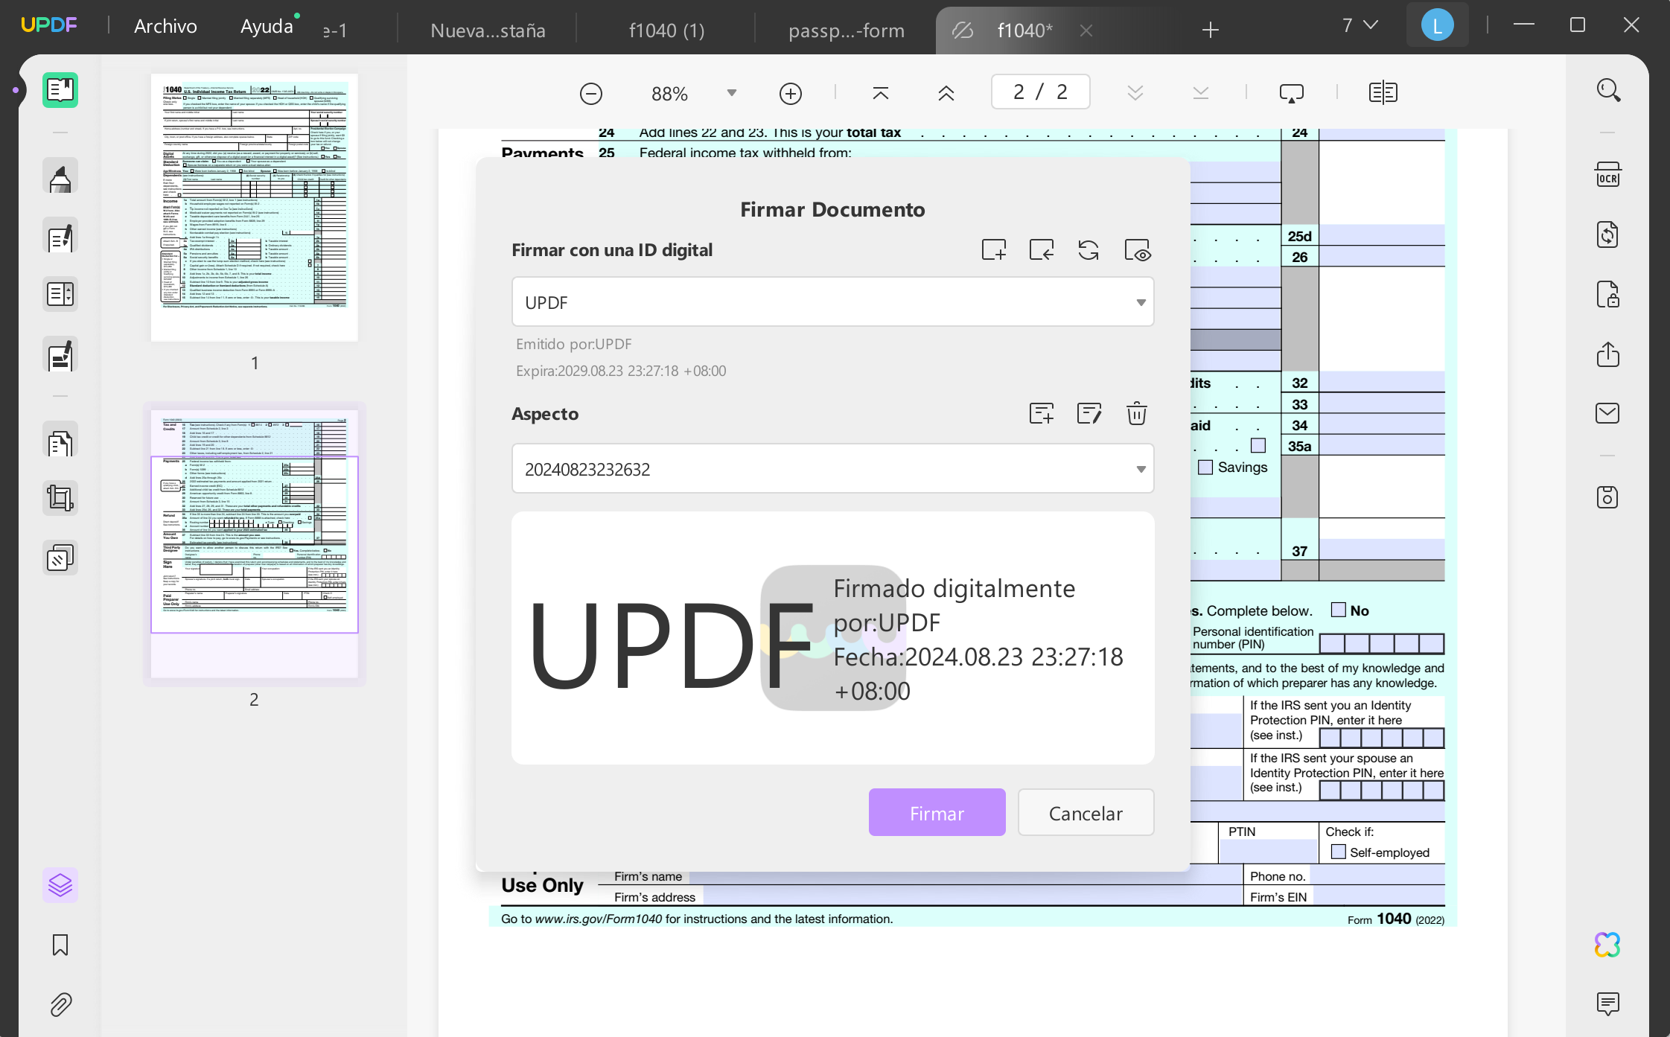Switch to the f1040 (1) tab

(666, 31)
